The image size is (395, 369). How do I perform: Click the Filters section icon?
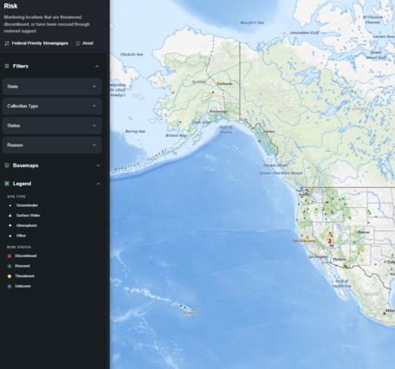7,66
